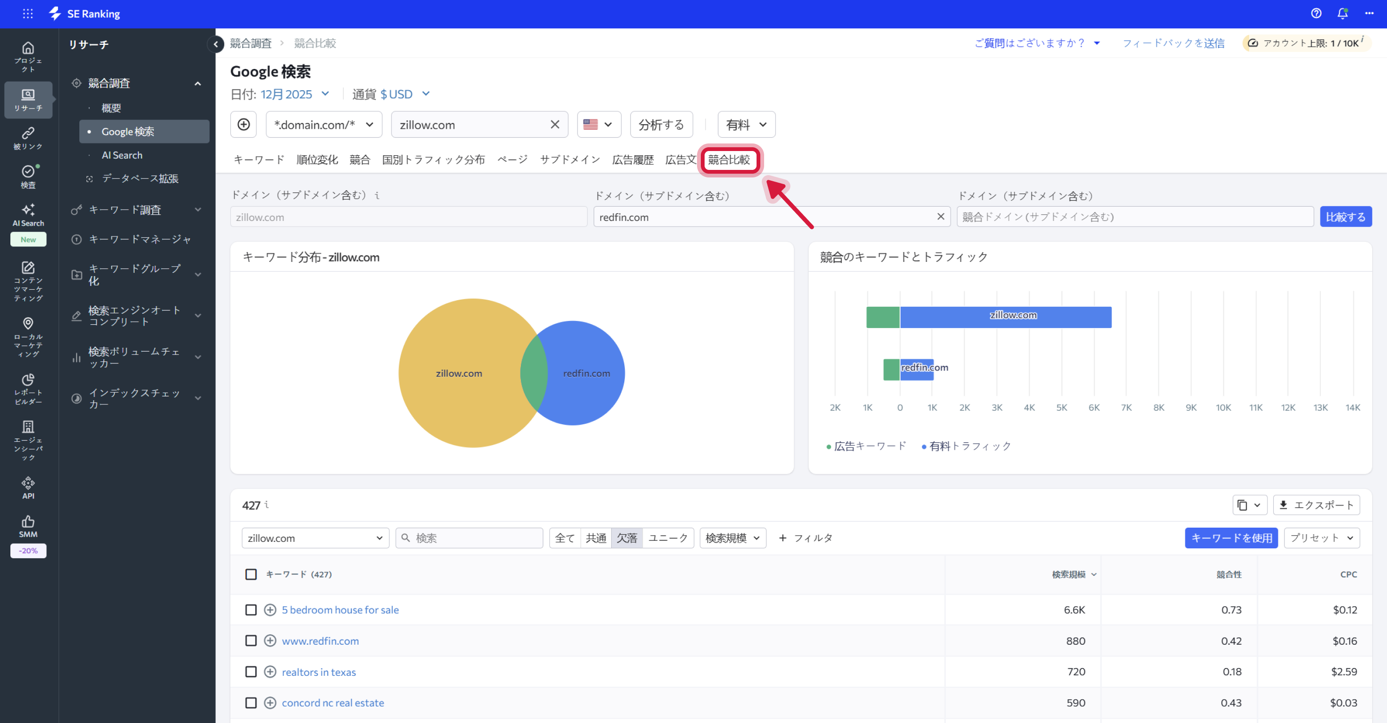Viewport: 1387px width, 723px height.
Task: Tick the checkbox for 'realtors in texas'
Action: click(251, 672)
